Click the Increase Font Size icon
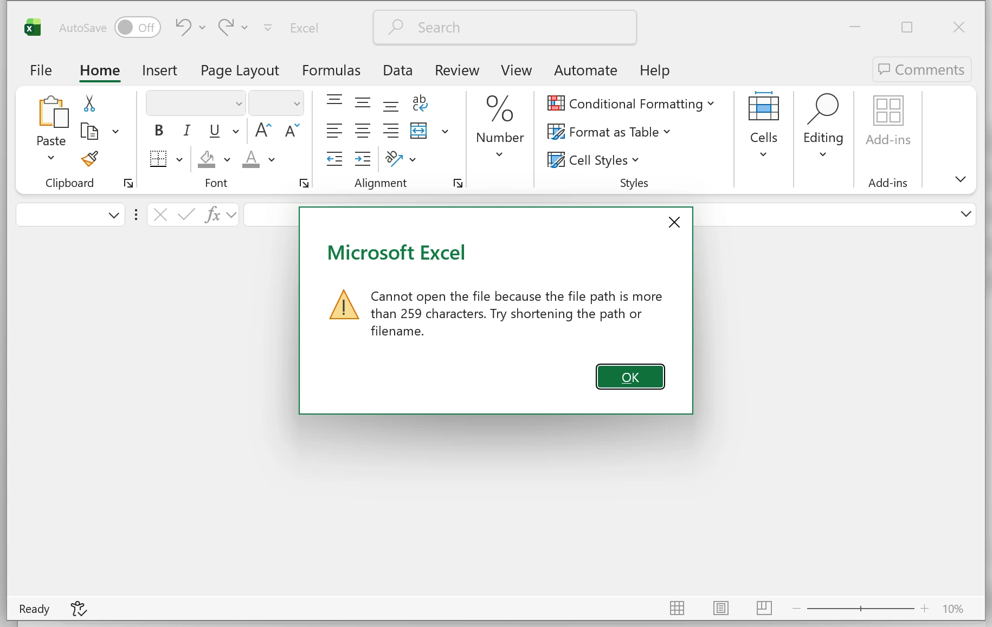Screen dimensions: 992x627 tap(263, 130)
